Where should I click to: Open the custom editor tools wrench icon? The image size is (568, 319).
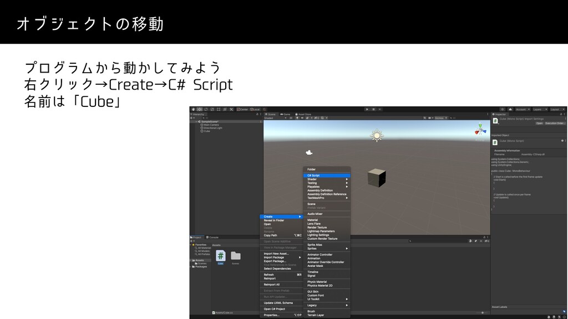tap(231, 109)
